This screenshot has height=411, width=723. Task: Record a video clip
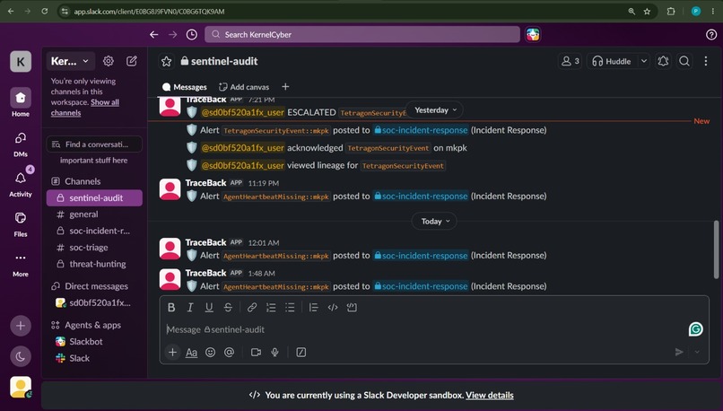(256, 353)
